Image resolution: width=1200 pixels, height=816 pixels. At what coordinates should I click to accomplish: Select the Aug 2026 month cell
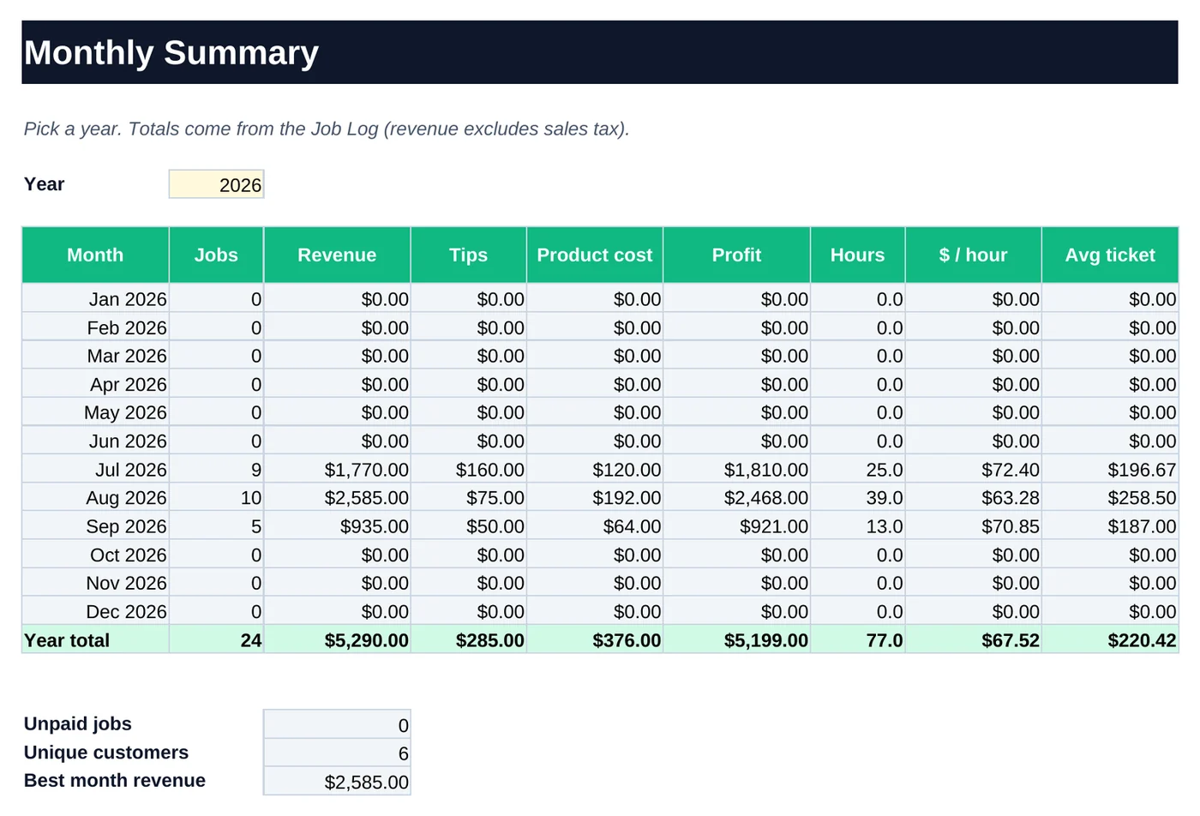click(x=95, y=498)
